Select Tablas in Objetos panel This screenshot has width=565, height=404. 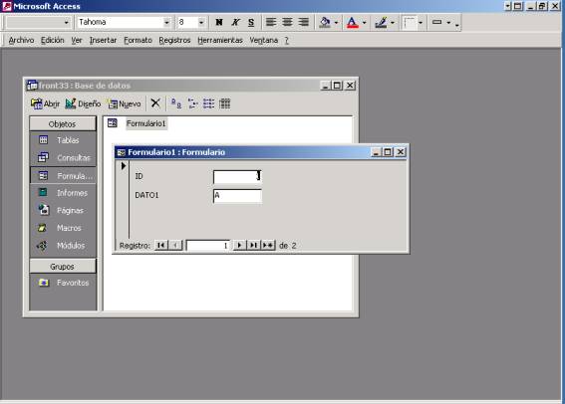pos(63,140)
